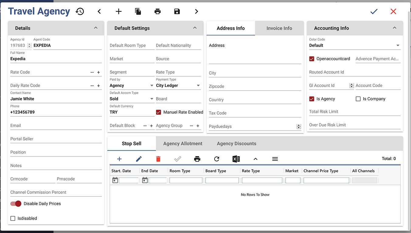Adjust Gl Account Id stepper
Viewport: 411px width, 233px height.
[352, 86]
